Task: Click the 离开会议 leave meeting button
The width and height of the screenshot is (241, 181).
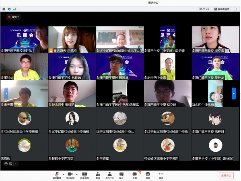Action: click(x=226, y=175)
